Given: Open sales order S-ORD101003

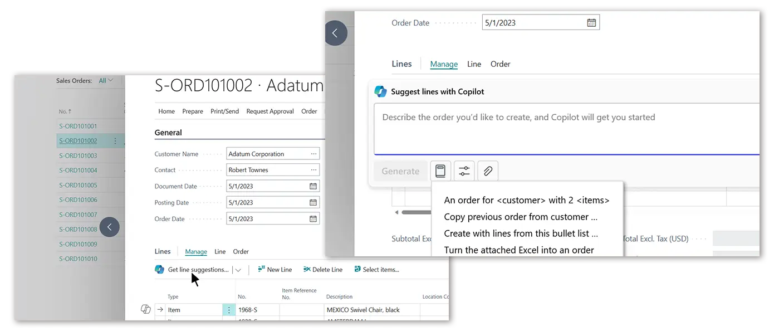Looking at the screenshot, I should 78,156.
